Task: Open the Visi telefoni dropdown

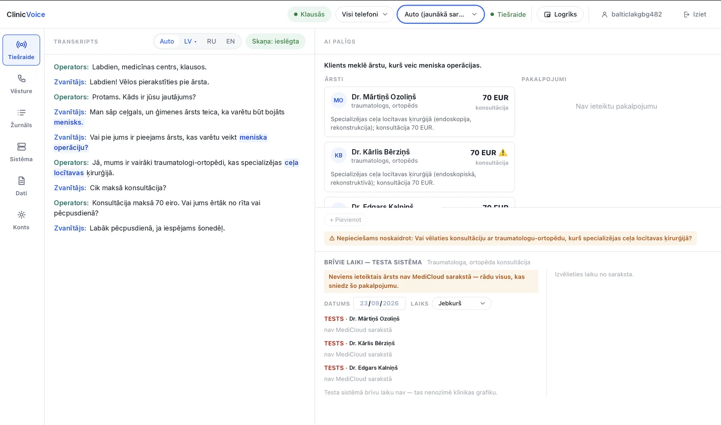Action: point(365,14)
